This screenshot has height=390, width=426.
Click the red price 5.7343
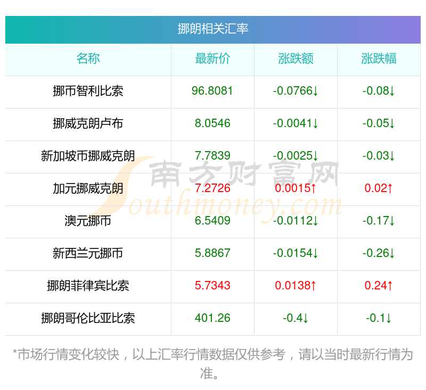point(212,286)
